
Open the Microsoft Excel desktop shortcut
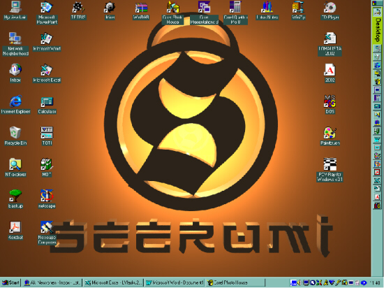(x=47, y=73)
